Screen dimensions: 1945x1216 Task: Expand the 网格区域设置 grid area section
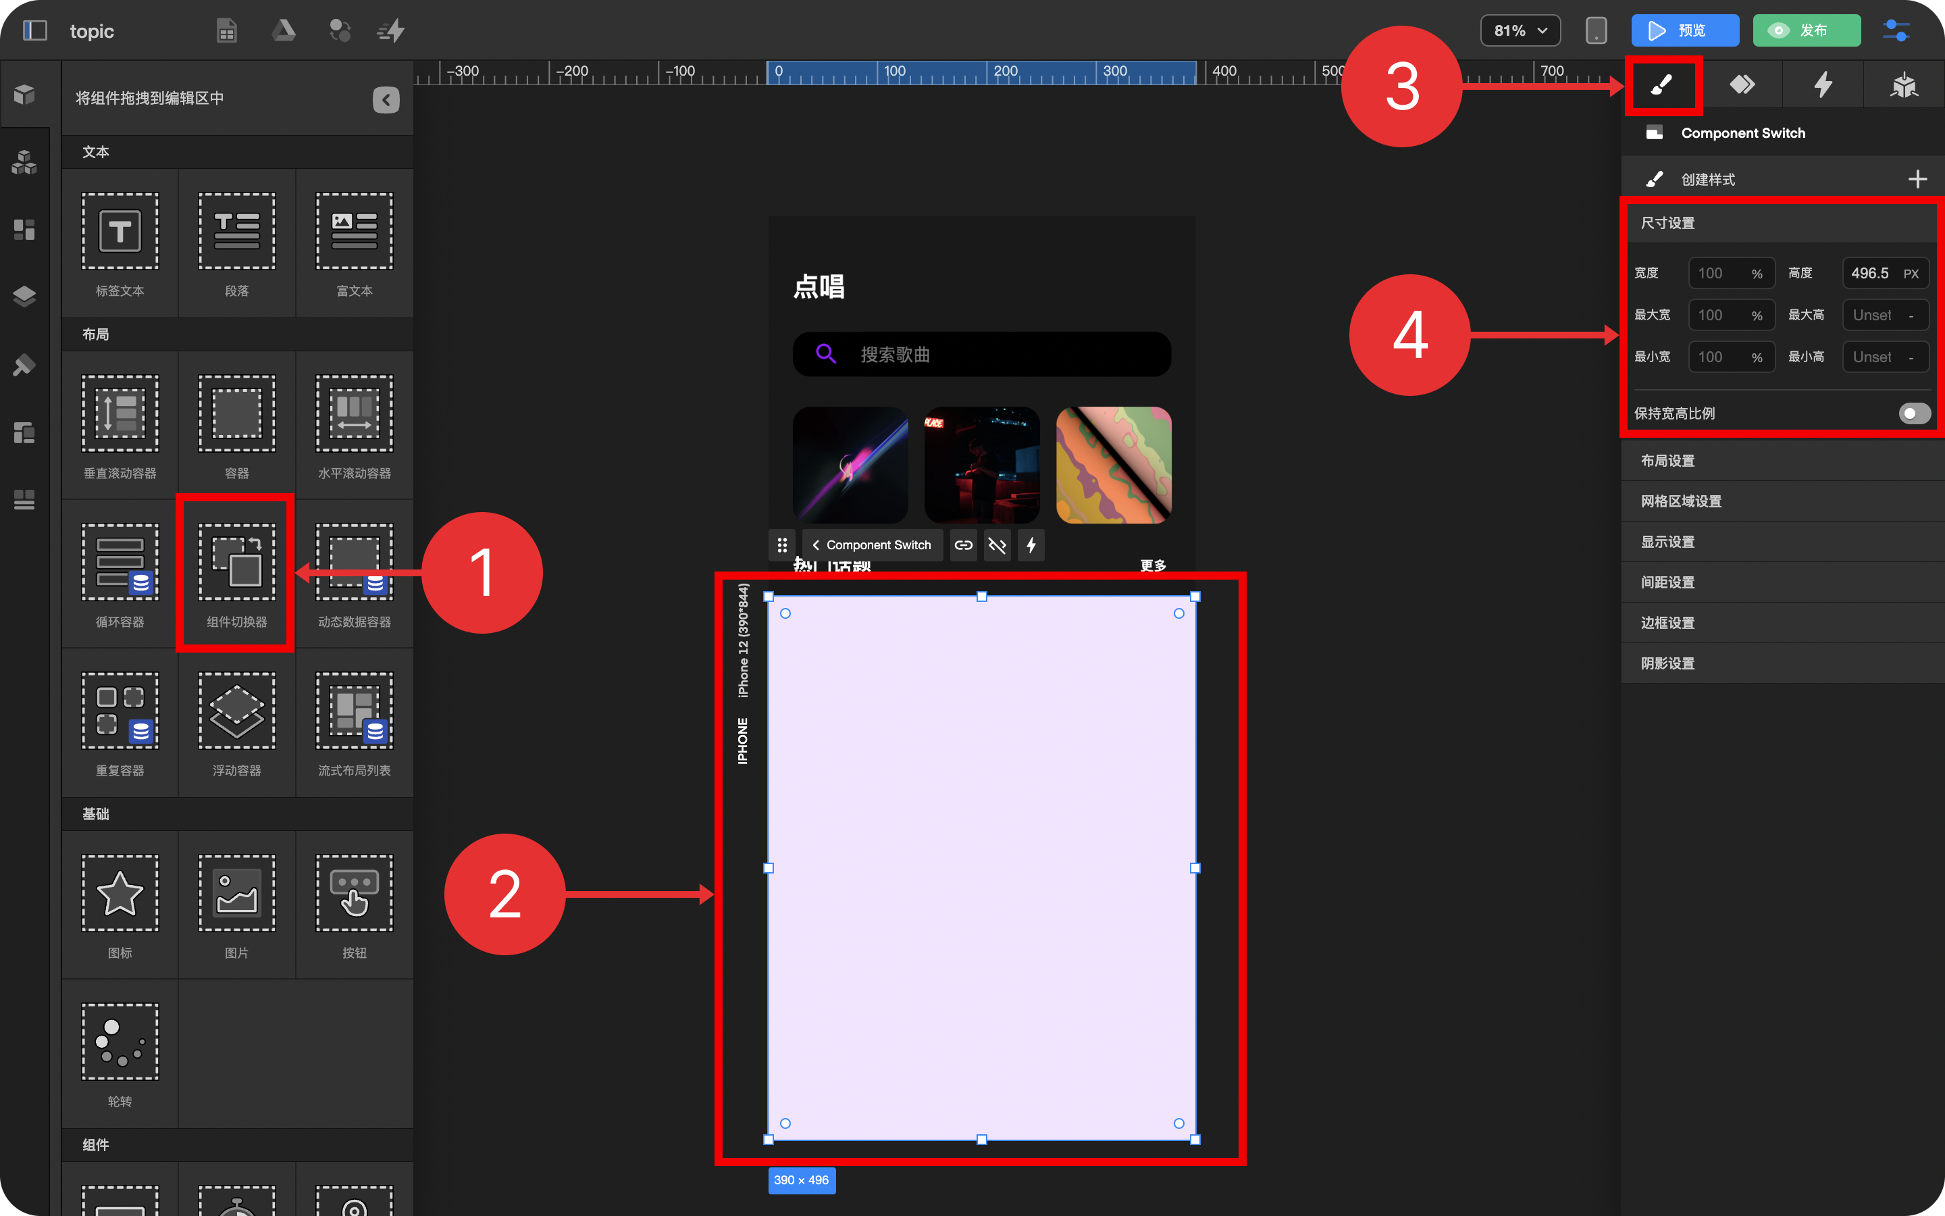click(x=1782, y=501)
